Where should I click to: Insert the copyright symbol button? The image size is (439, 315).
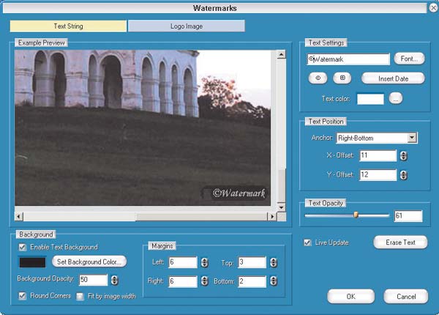pos(318,78)
